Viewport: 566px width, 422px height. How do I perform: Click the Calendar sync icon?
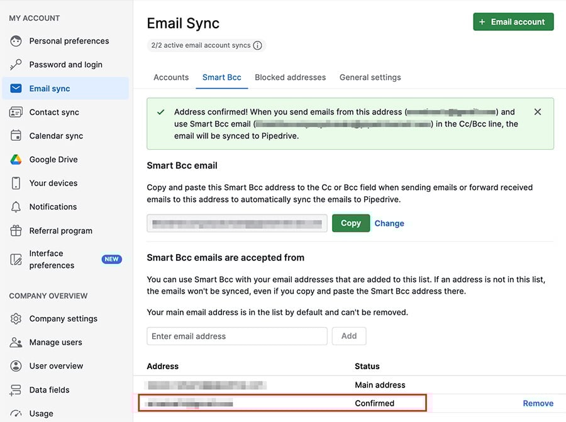tap(16, 136)
